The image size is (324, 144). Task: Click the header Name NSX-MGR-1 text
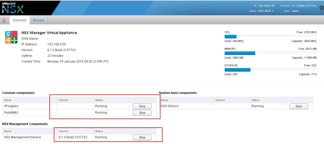[261, 11]
